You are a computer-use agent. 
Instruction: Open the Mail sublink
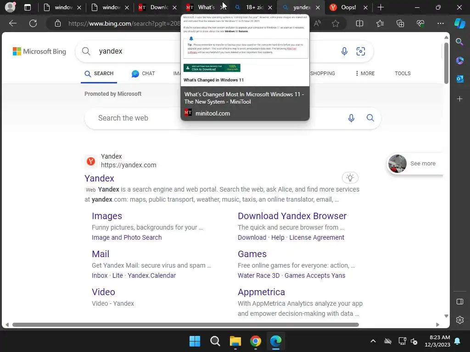(101, 254)
